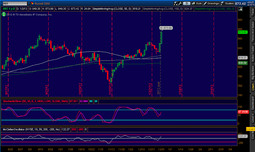Select the Chart side tab
The image size is (255, 152).
coord(253,87)
